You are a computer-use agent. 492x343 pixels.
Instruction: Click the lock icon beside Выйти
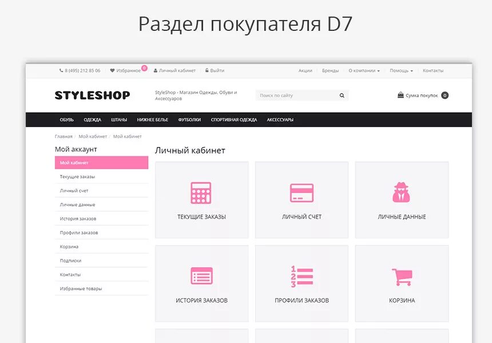[x=207, y=70]
